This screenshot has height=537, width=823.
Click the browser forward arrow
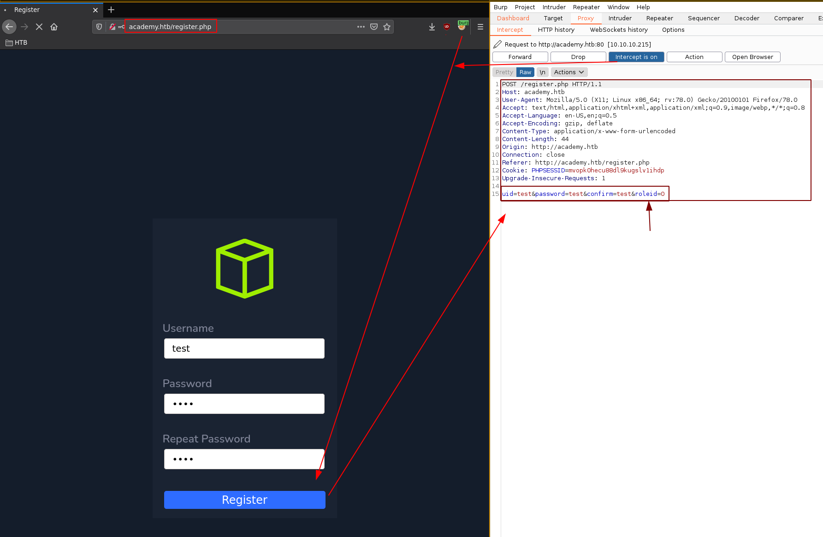(24, 27)
